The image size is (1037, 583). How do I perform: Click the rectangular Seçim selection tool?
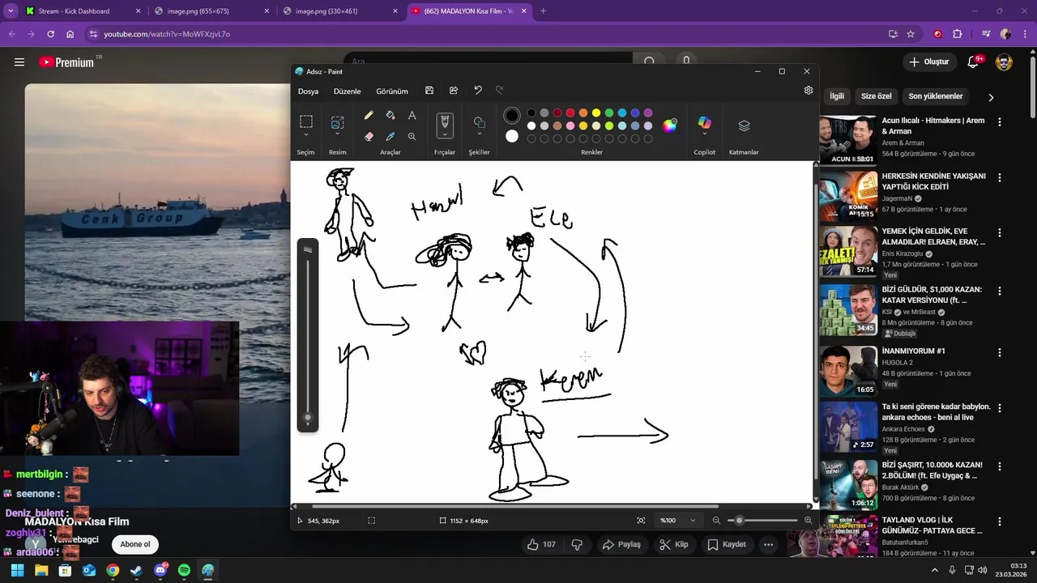click(x=306, y=121)
